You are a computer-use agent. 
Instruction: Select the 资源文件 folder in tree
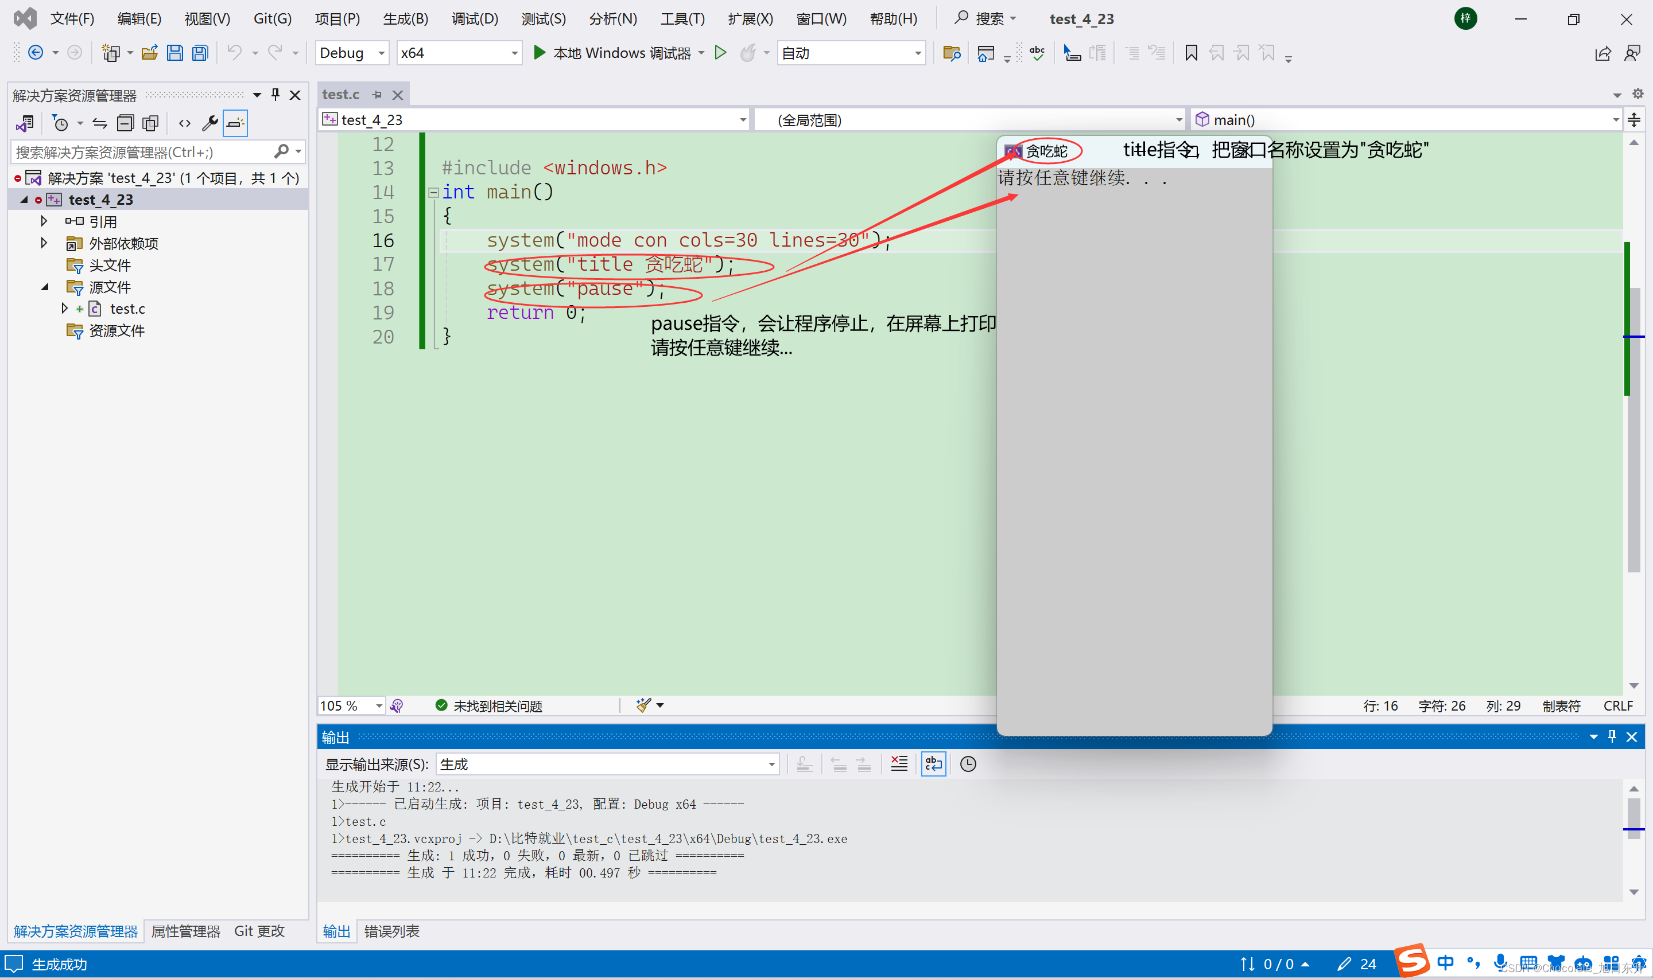[x=116, y=330]
